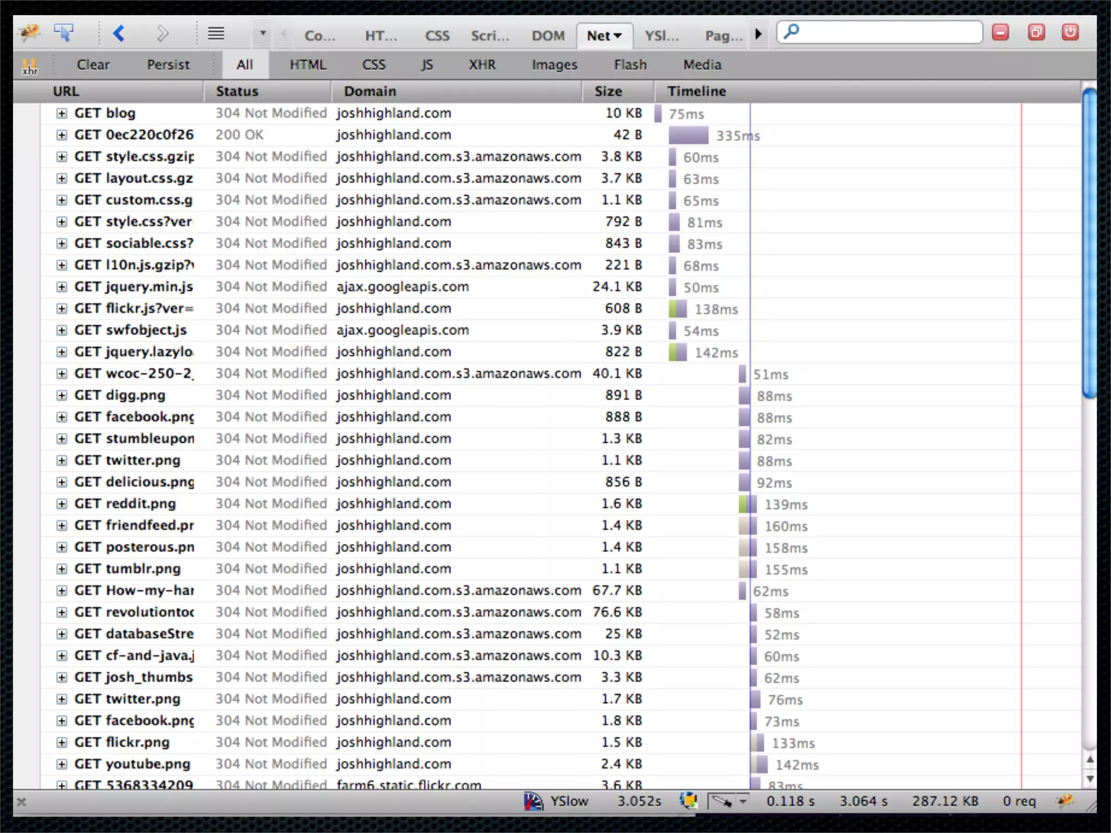Click the status bar Firebug icon
Screen dimensions: 1111x833
pos(1065,801)
